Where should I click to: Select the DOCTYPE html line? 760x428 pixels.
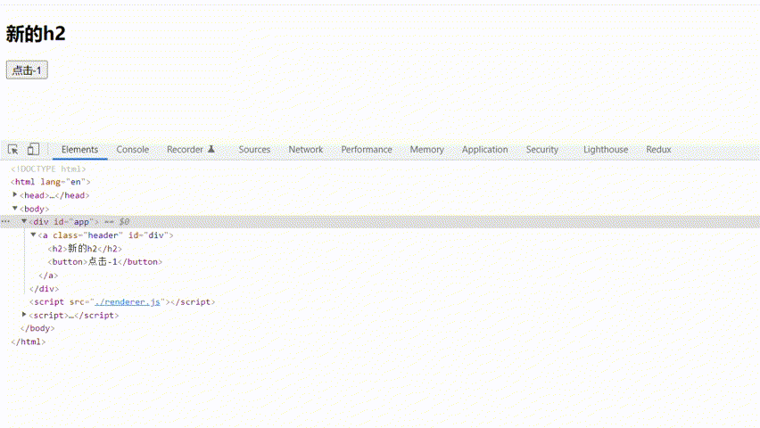tap(48, 169)
